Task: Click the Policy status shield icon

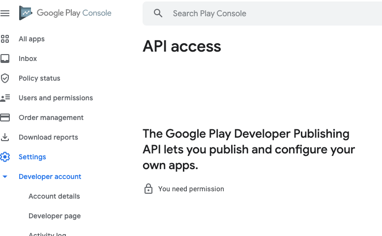Action: [5, 78]
